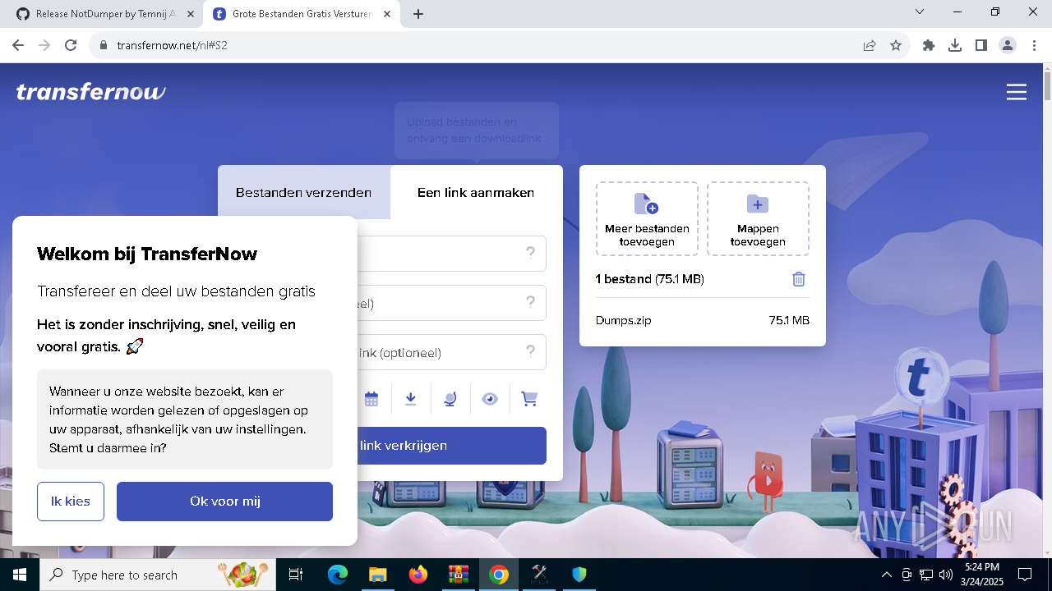The width and height of the screenshot is (1052, 591).
Task: Click help question mark in first field
Action: coord(531,253)
